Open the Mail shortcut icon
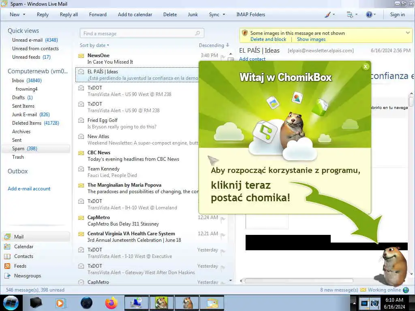This screenshot has height=311, width=415. click(x=7, y=236)
